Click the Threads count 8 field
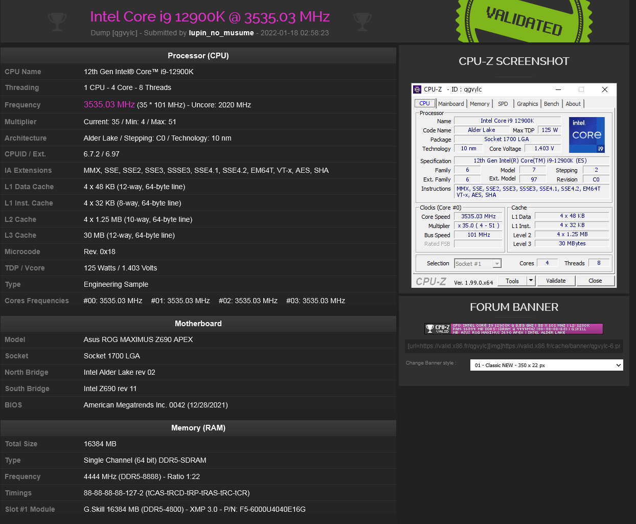636x524 pixels. click(599, 263)
